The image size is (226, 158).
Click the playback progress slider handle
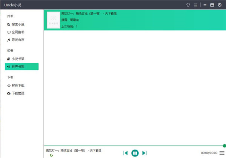pos(224,146)
